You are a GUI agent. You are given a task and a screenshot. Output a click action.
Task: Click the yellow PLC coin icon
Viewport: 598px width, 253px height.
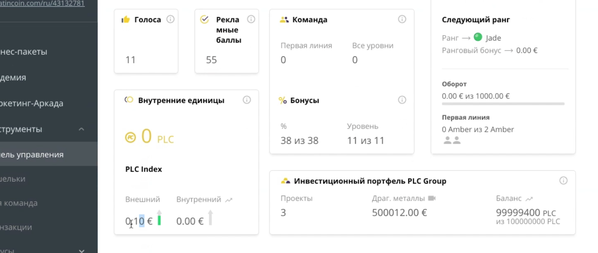coord(131,138)
